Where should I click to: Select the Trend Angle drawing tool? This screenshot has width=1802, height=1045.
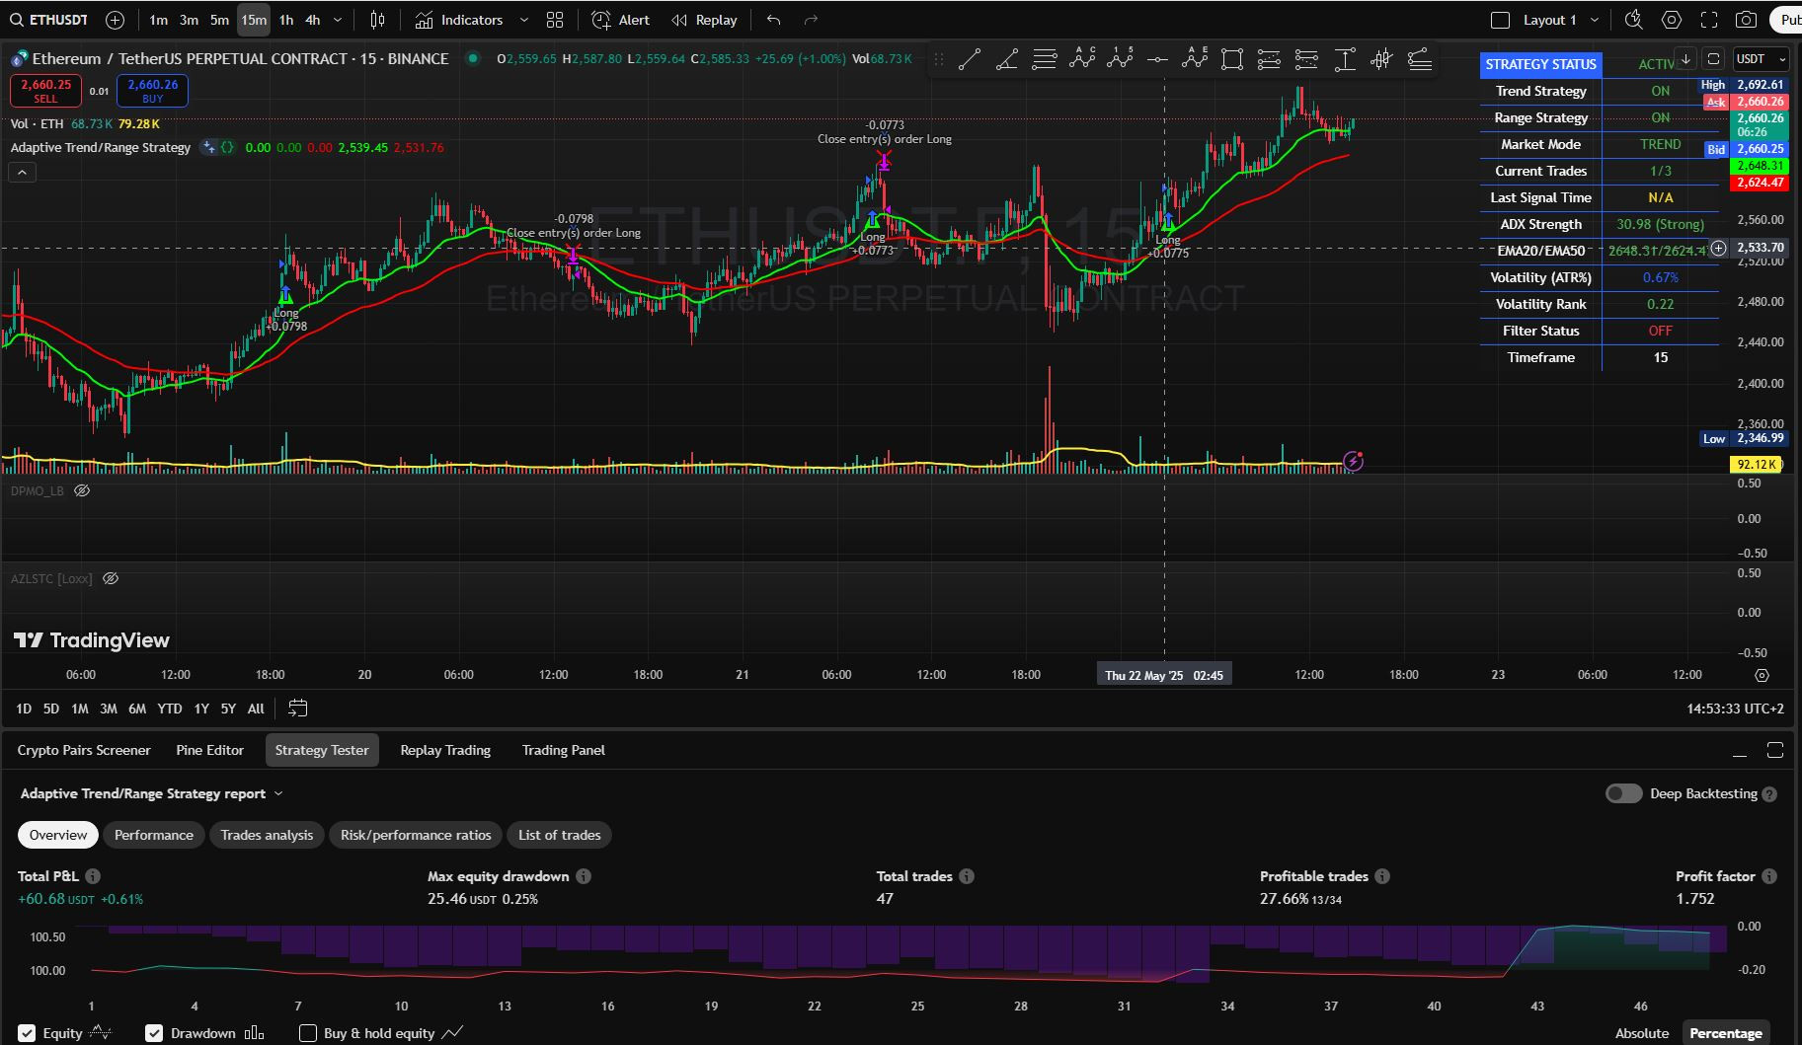(1006, 60)
